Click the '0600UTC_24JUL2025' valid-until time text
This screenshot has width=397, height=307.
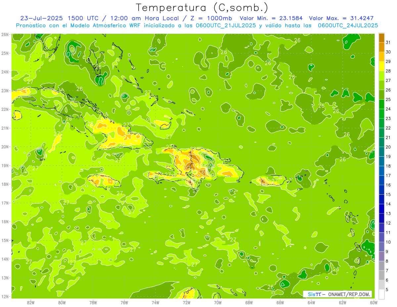(348, 26)
